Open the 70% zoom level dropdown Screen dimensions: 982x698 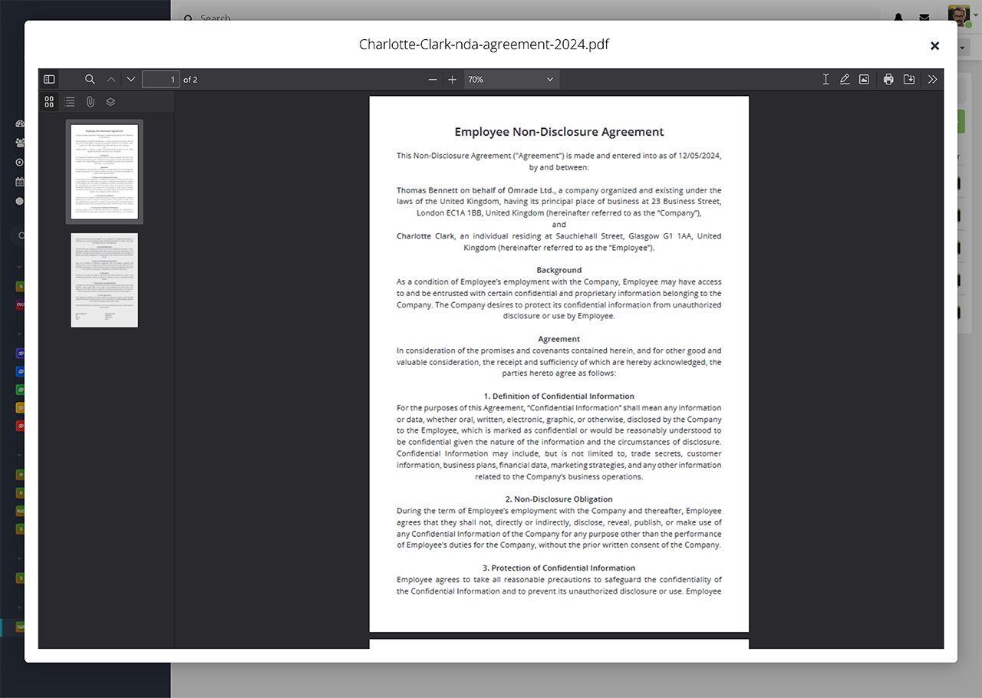tap(512, 80)
